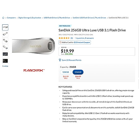Image resolution: width=139 pixels, height=139 pixels.
Task: Click the $10 Instant Coupon link
Action: (x=82, y=42)
